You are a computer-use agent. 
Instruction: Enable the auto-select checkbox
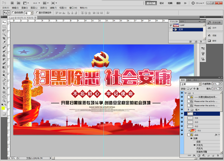pos(13,12)
